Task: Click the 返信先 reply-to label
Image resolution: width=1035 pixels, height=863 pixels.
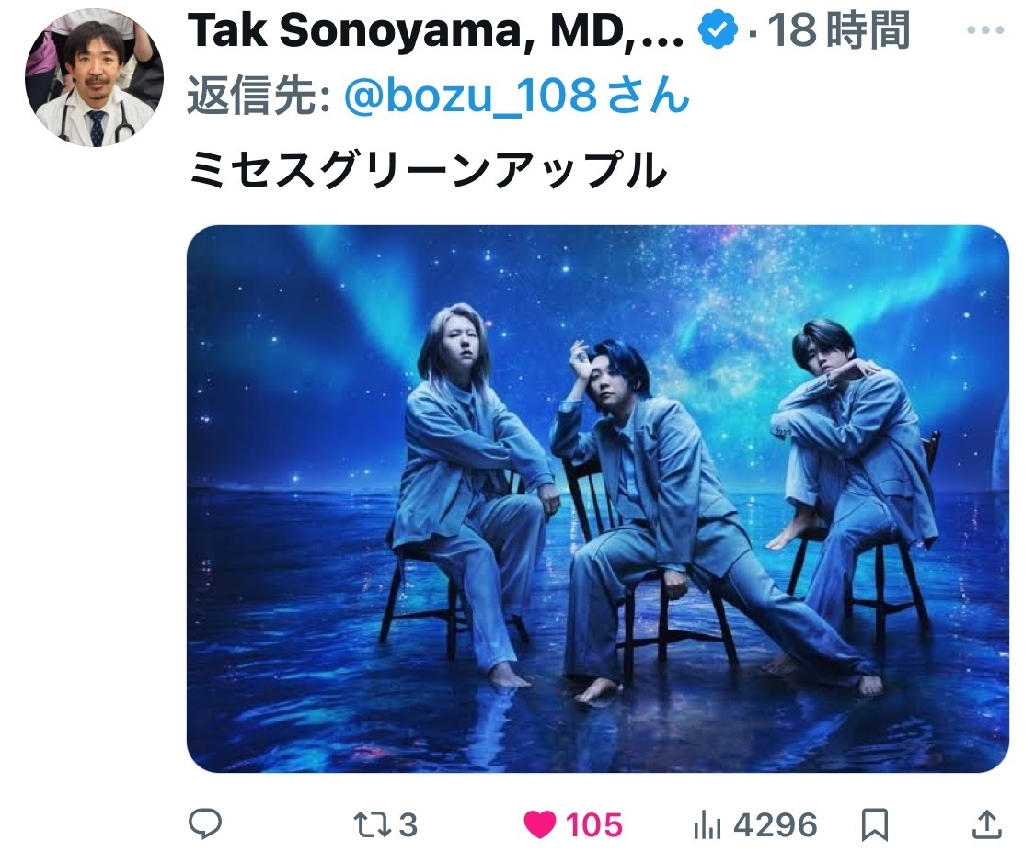Action: (259, 96)
